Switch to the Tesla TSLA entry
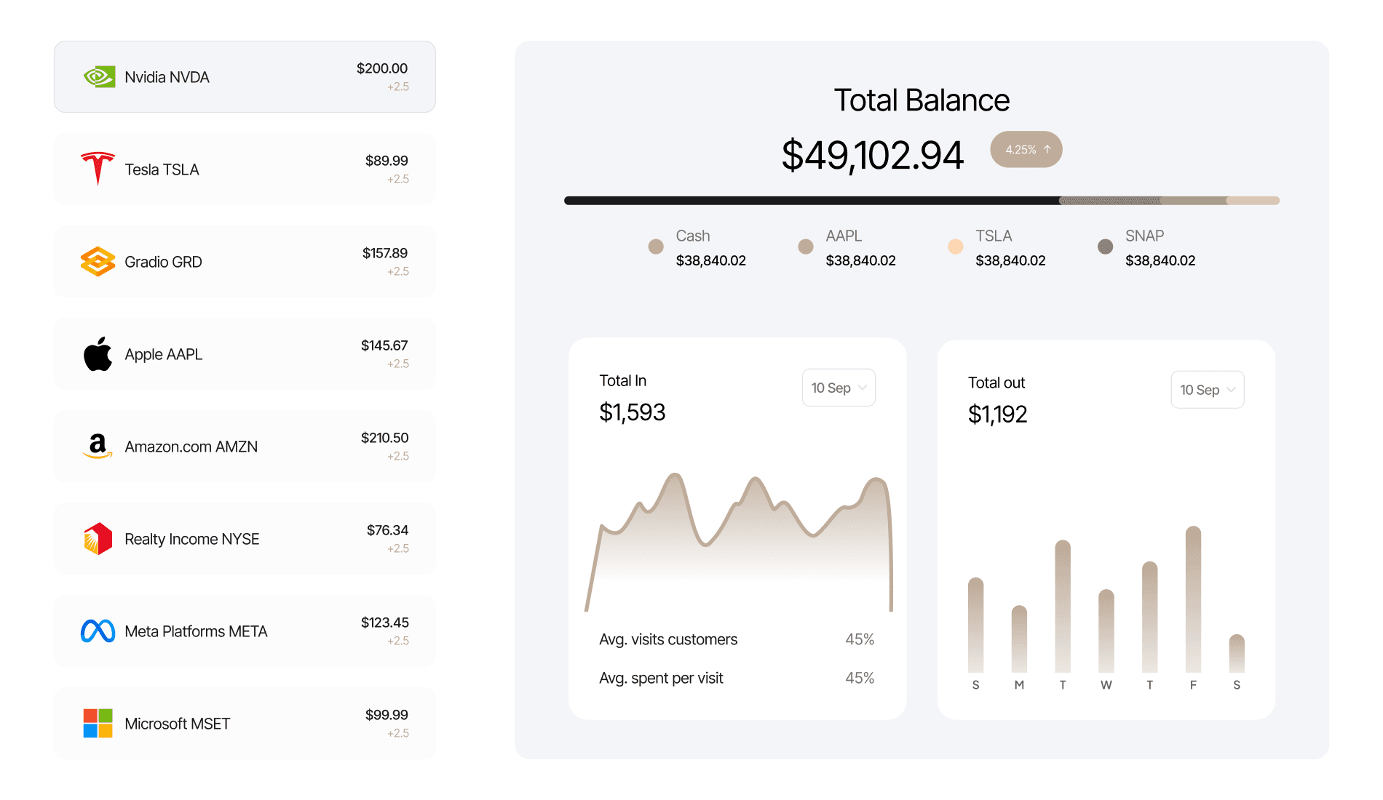 pos(245,169)
